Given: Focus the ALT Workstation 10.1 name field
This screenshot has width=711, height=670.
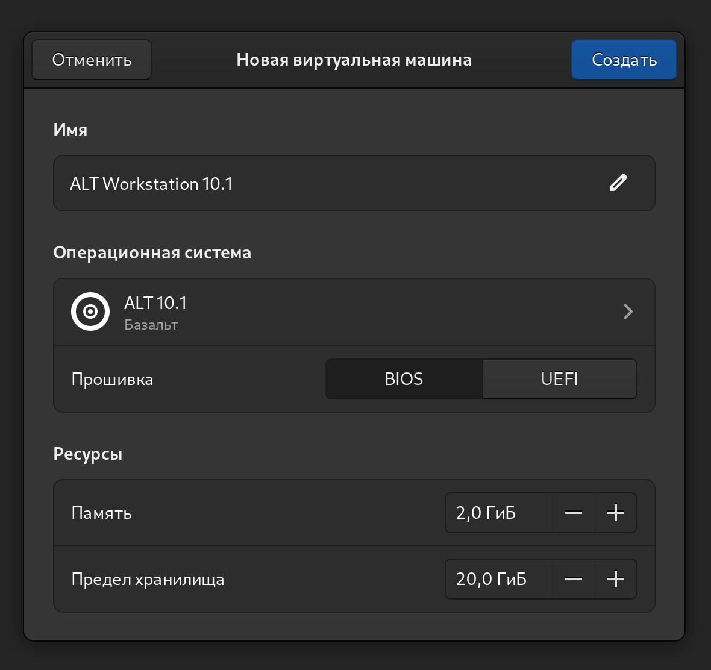Looking at the screenshot, I should point(354,183).
